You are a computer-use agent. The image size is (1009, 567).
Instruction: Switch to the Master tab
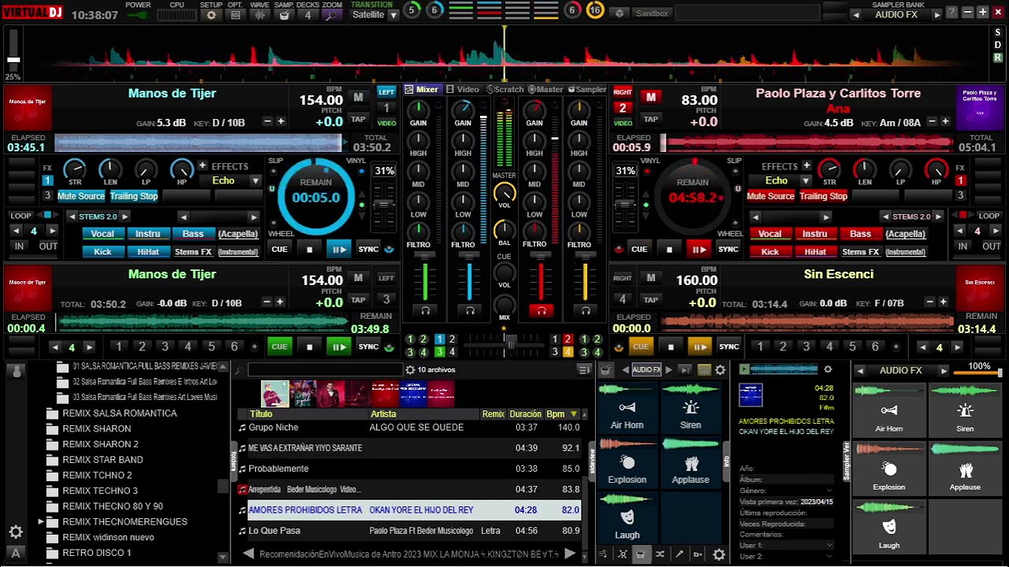pyautogui.click(x=545, y=90)
